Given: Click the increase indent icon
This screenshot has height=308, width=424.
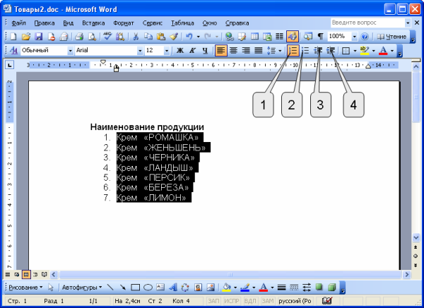Looking at the screenshot, I should [x=331, y=51].
